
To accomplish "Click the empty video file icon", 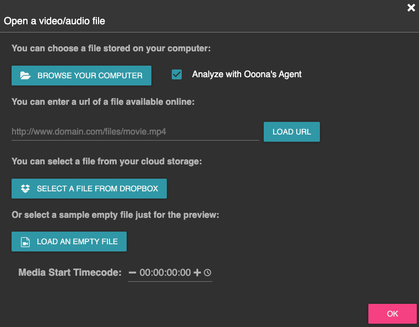I will 25,242.
